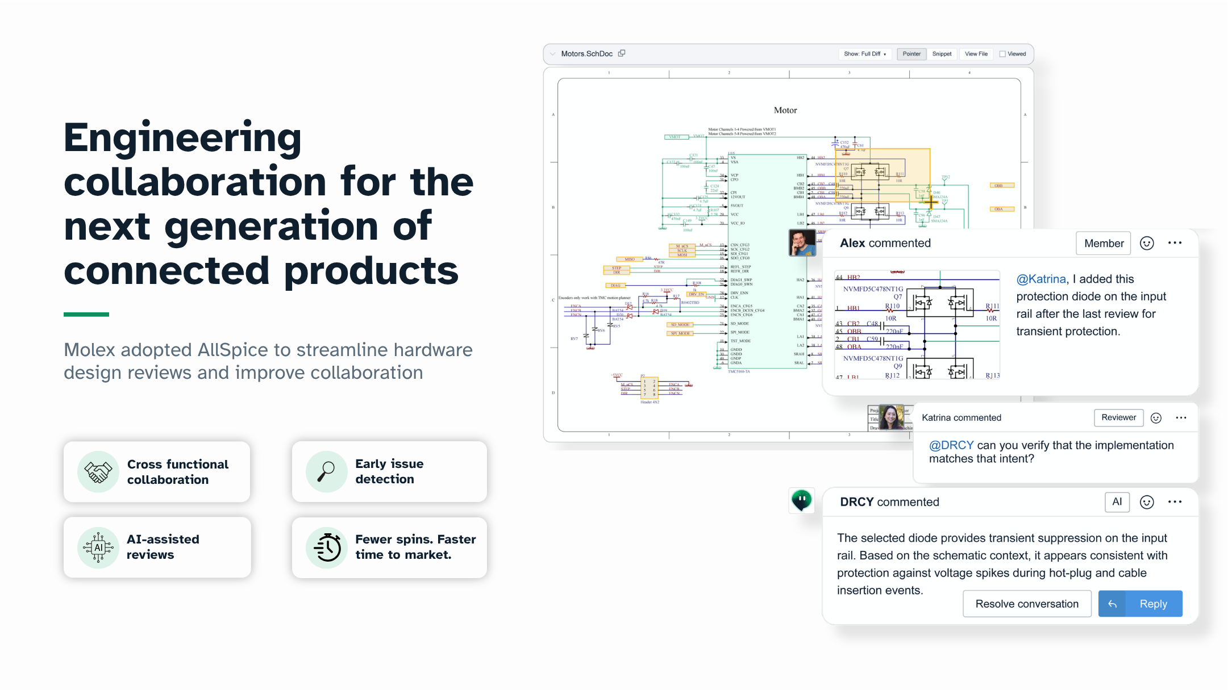Switch to Snippet mode
The image size is (1228, 690).
(x=942, y=54)
